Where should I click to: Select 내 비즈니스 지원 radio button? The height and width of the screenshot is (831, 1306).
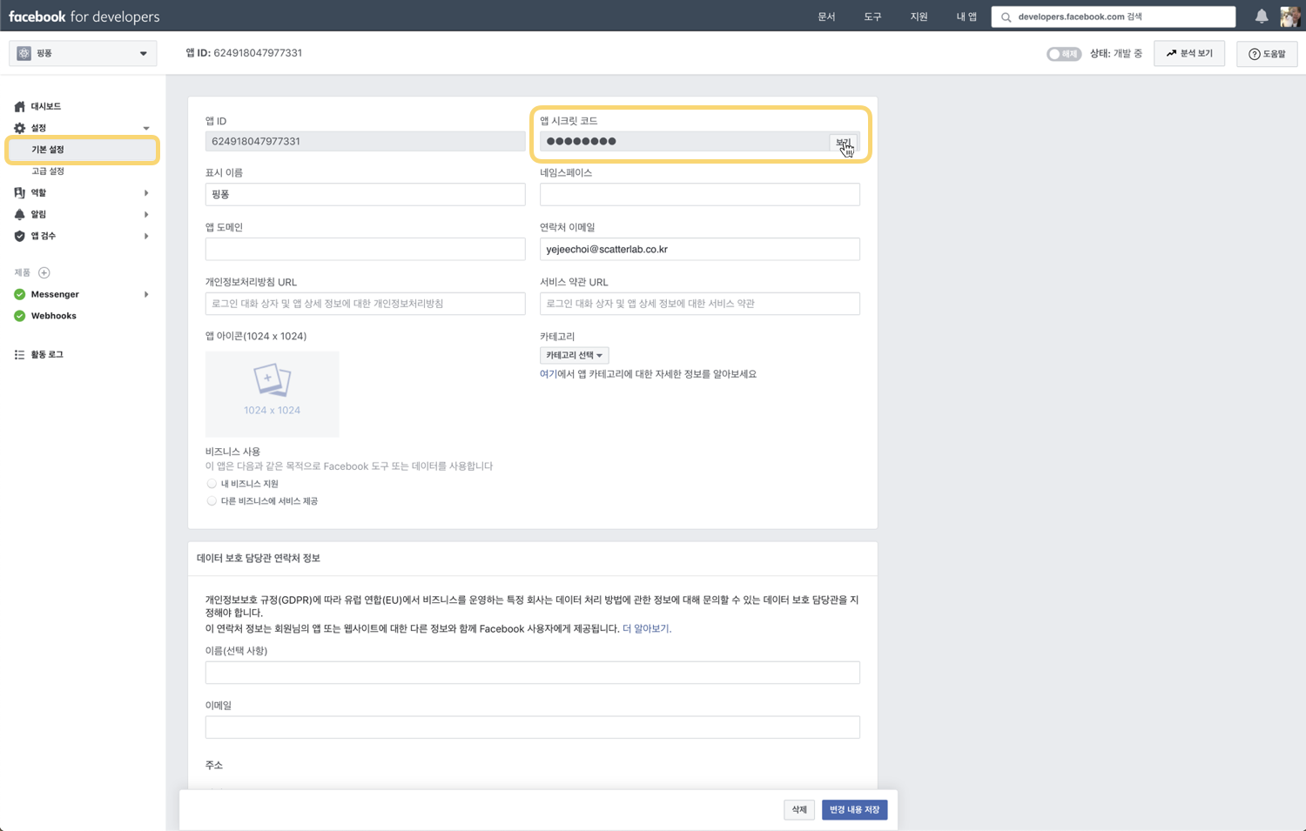[x=212, y=484]
